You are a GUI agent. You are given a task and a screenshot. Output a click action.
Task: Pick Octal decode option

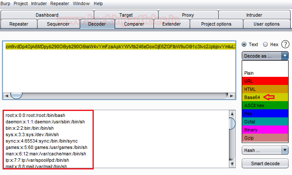click(x=265, y=122)
